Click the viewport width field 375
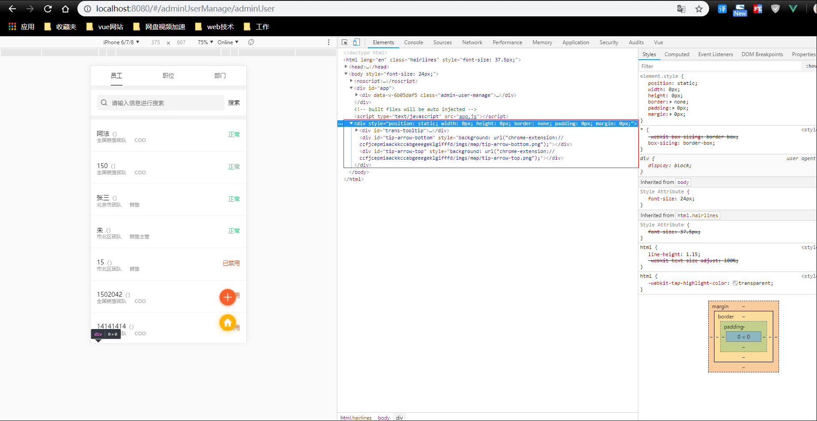Image resolution: width=817 pixels, height=421 pixels. click(x=156, y=42)
